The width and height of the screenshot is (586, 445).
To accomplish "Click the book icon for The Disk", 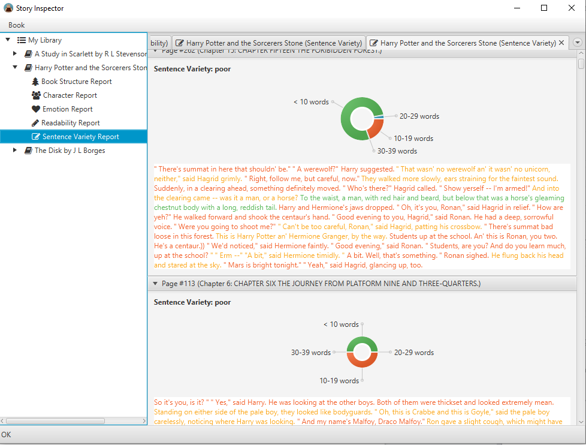I will pyautogui.click(x=28, y=151).
